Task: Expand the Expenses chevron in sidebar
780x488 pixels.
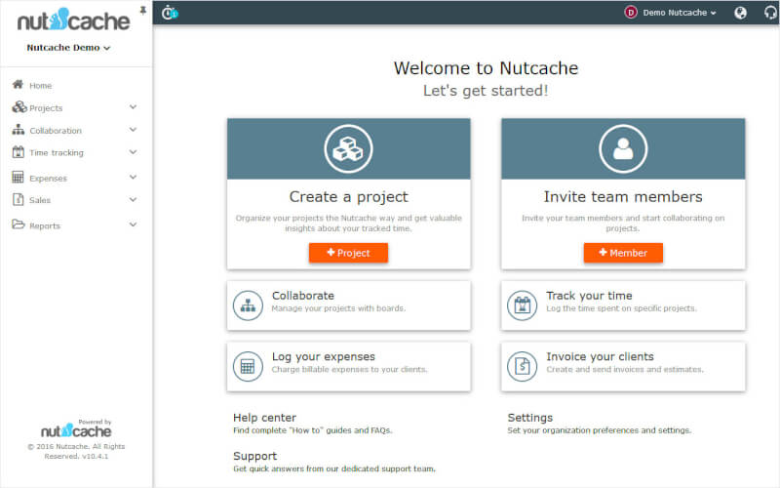Action: click(133, 177)
